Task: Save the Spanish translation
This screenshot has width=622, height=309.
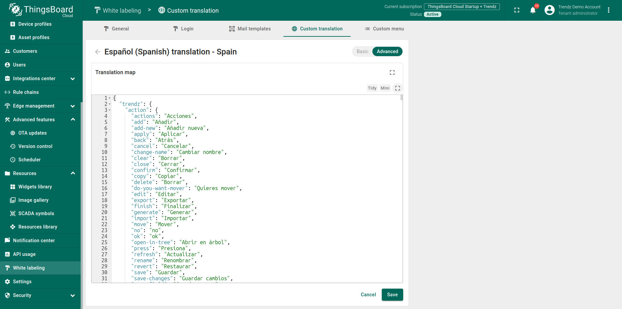Action: (x=392, y=295)
